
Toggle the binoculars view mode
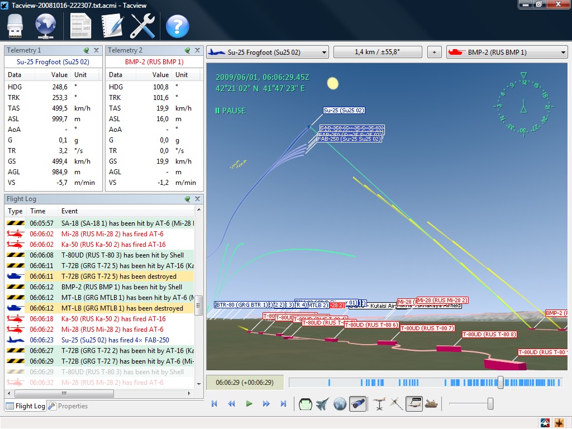[357, 404]
